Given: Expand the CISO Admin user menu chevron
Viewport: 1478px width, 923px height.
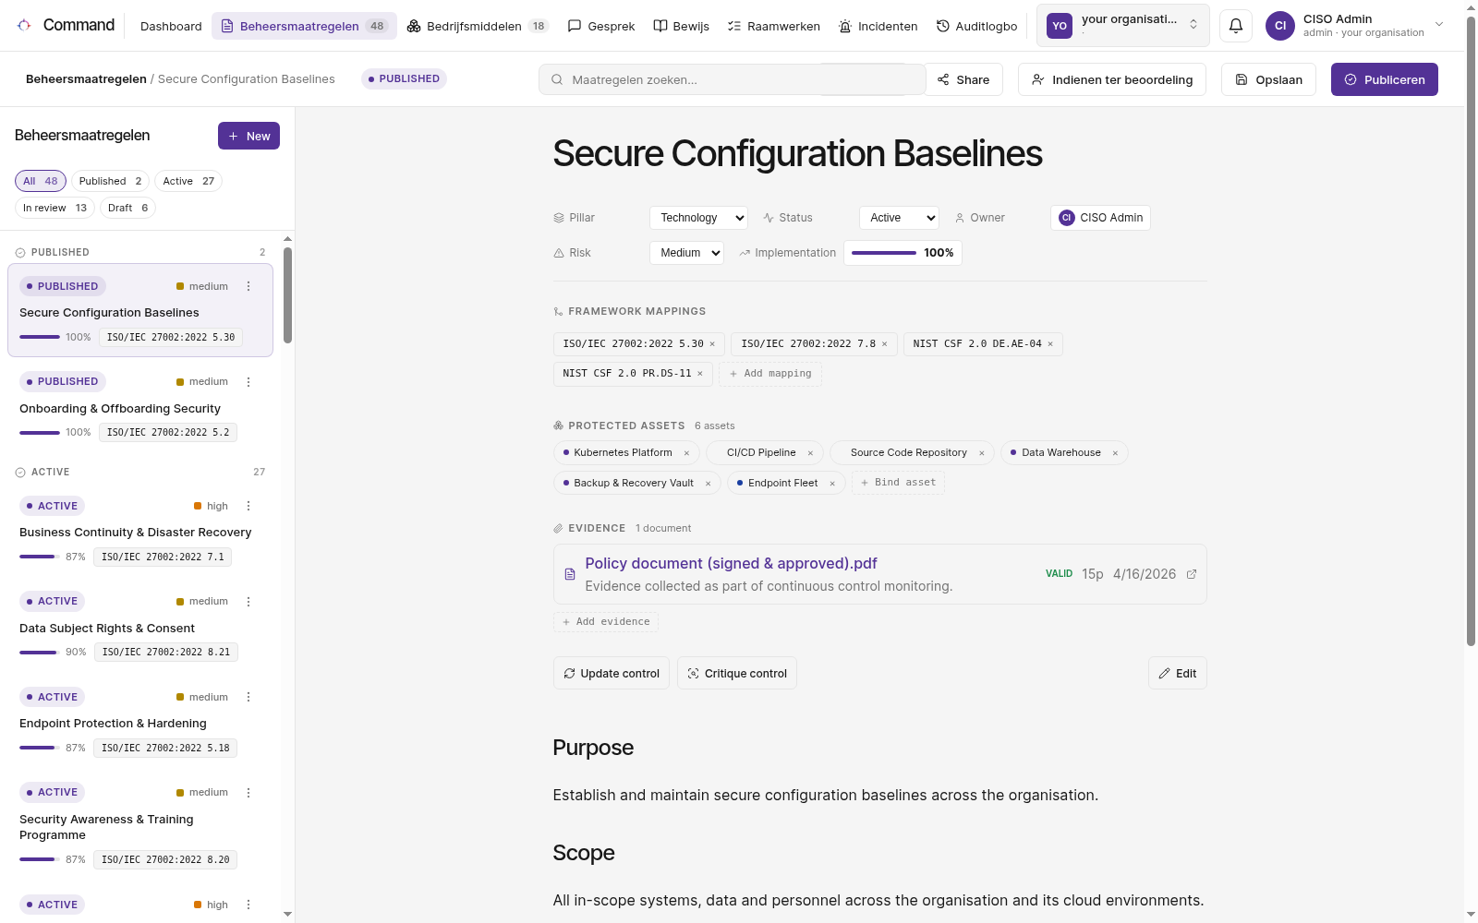Looking at the screenshot, I should [x=1439, y=25].
